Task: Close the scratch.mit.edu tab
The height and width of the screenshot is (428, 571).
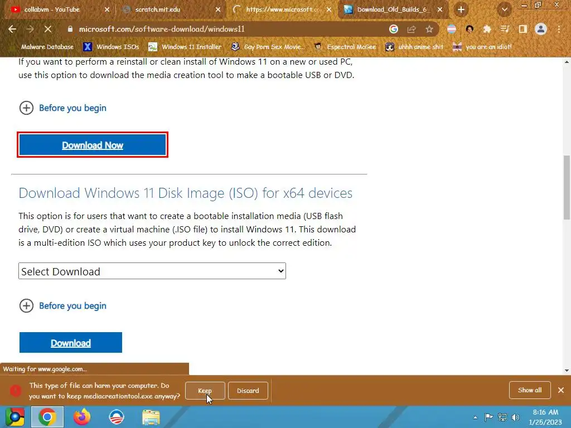Action: click(218, 9)
